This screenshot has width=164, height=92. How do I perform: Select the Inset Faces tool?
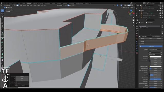point(2,42)
